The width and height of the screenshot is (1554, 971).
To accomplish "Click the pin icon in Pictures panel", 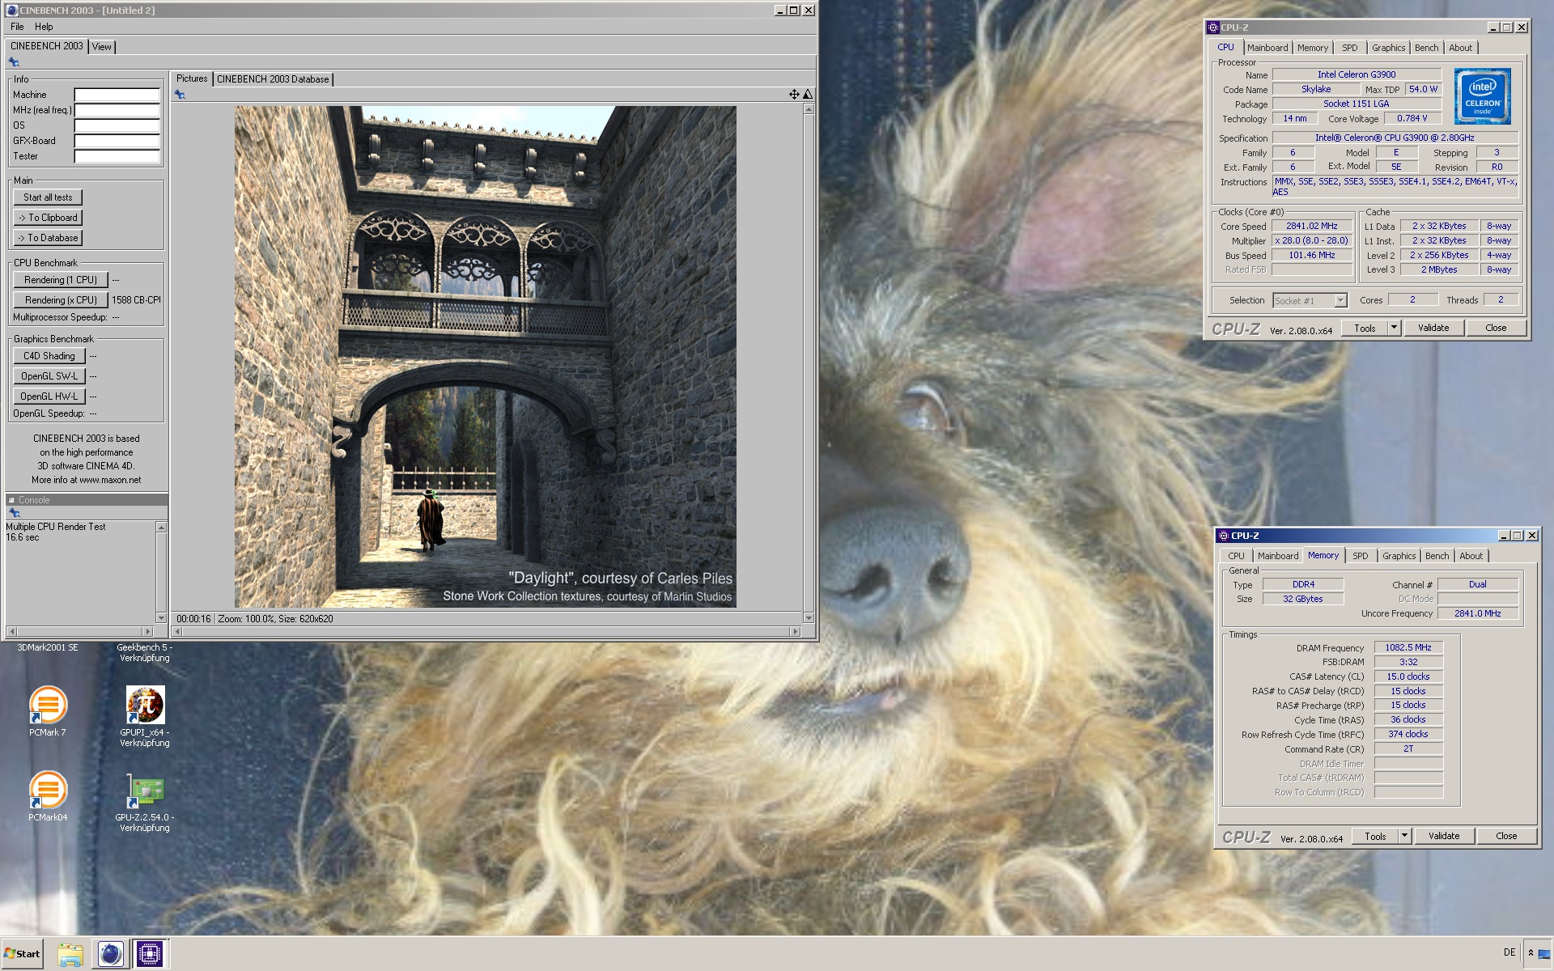I will (180, 95).
